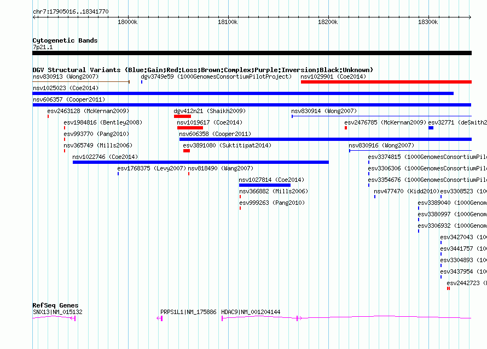The height and width of the screenshot is (349, 487).
Task: Click the nsv1019617 (Coe2014) label
Action: coord(210,122)
